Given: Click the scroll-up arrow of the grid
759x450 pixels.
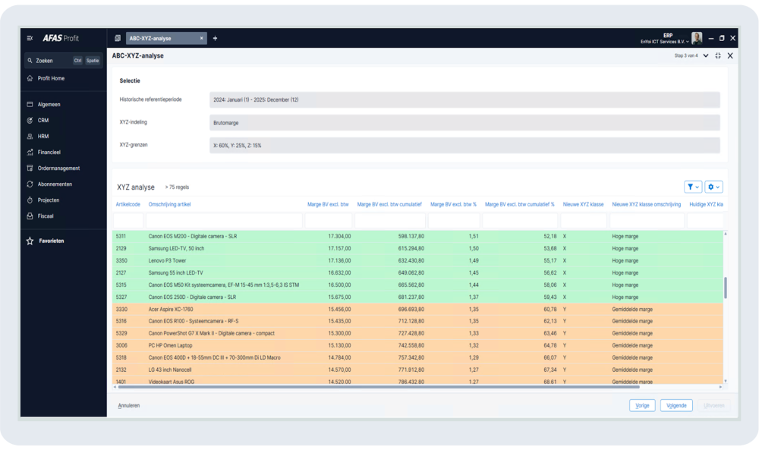Looking at the screenshot, I should point(725,234).
